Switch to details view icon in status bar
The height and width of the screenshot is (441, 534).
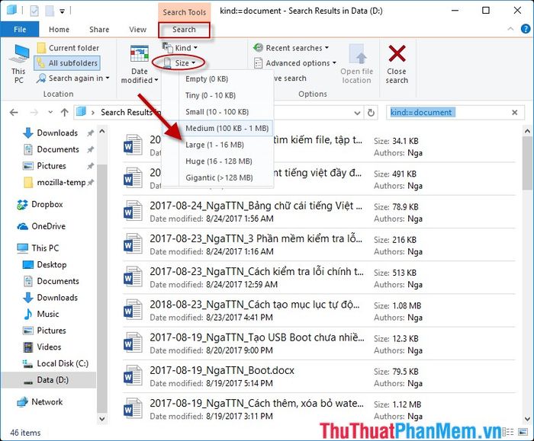click(x=510, y=432)
